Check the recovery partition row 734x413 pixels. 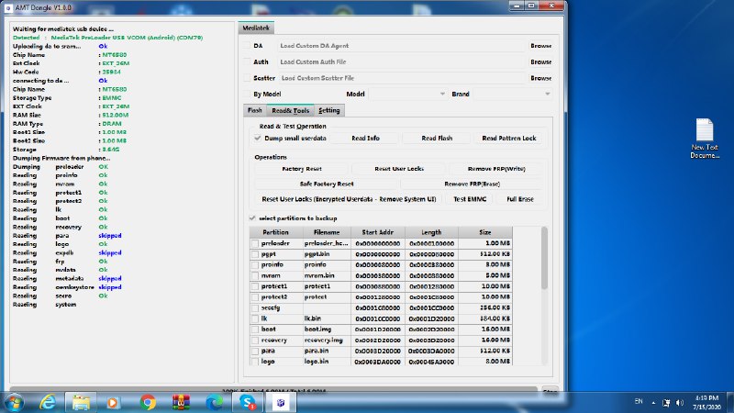coord(255,340)
